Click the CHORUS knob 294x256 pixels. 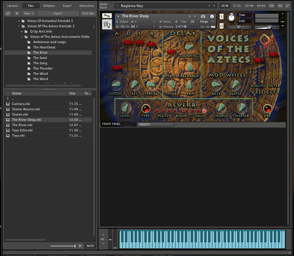coord(221,108)
